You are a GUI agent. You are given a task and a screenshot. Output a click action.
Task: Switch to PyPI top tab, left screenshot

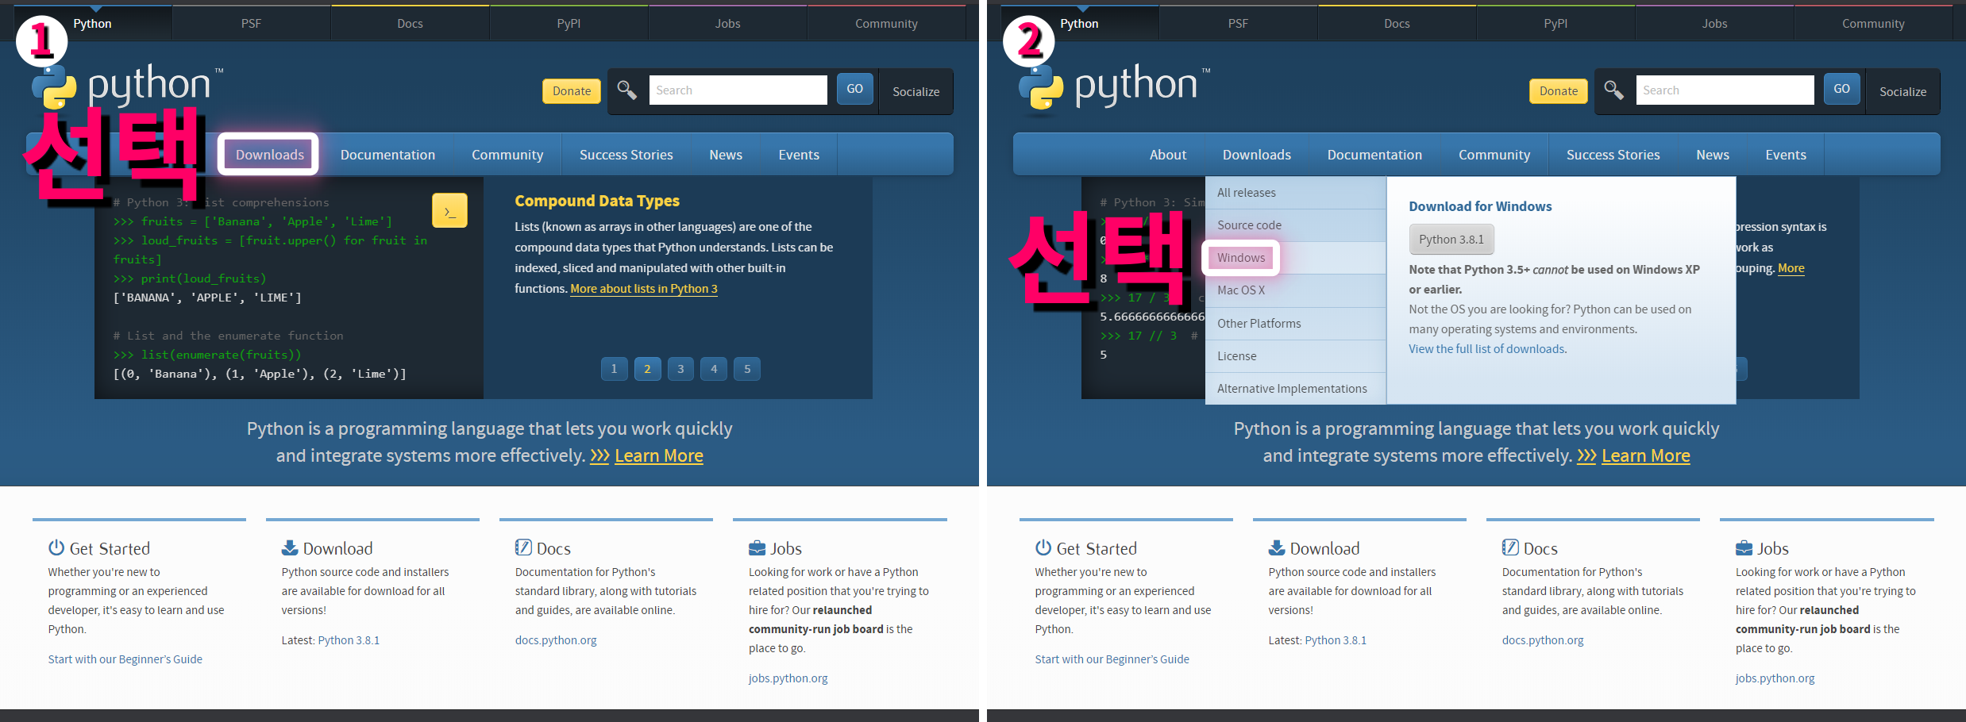569,24
